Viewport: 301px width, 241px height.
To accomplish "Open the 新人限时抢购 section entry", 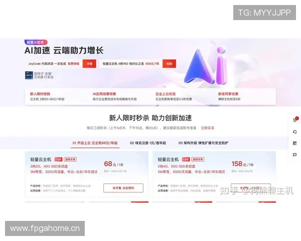I will (x=40, y=94).
